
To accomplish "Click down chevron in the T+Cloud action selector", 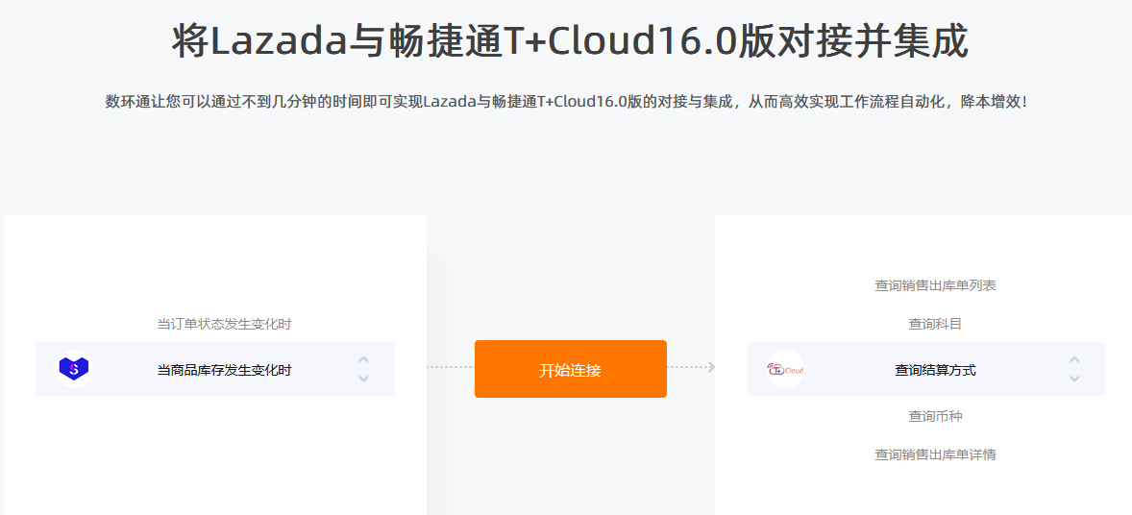I will [x=1075, y=379].
